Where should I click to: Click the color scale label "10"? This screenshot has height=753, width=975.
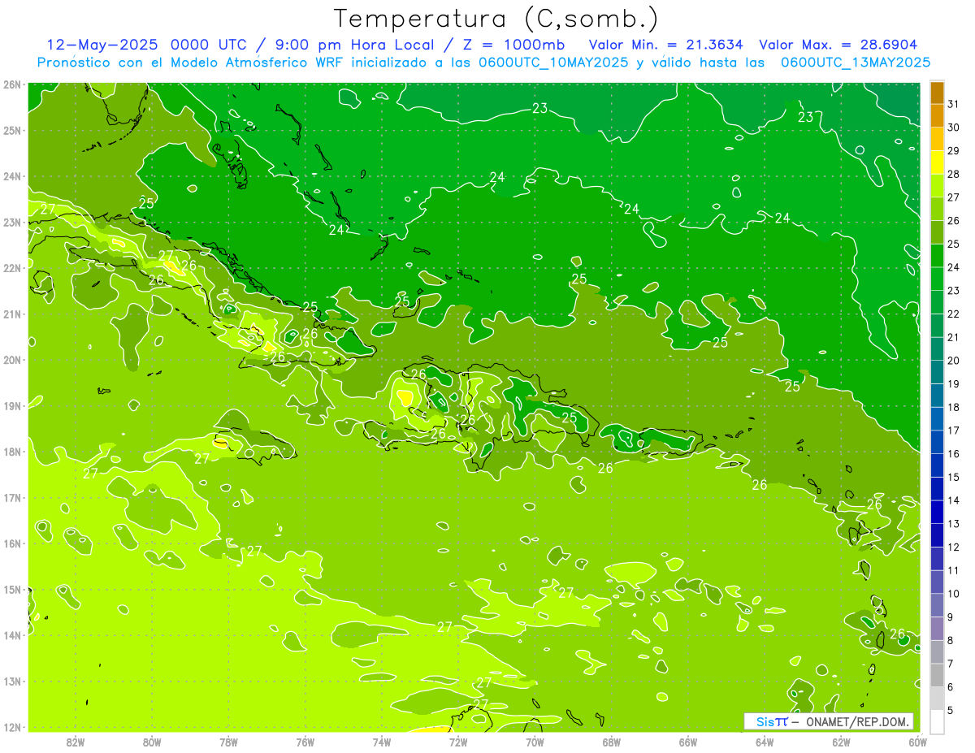[954, 594]
